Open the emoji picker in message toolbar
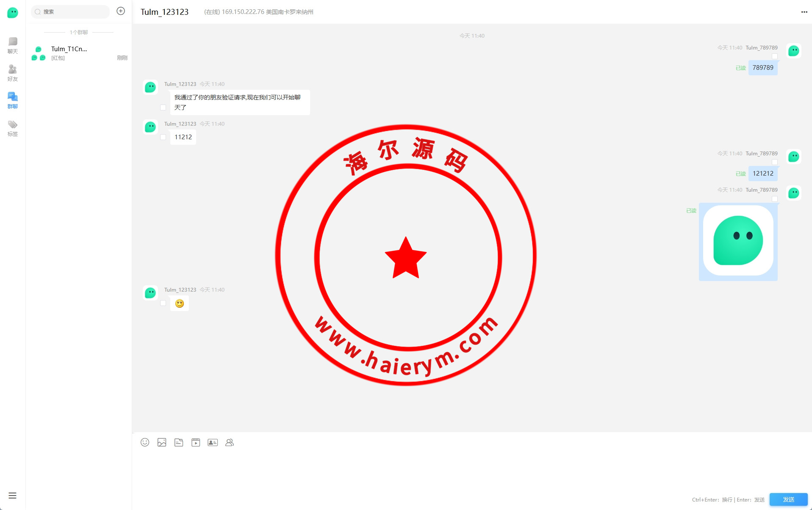Viewport: 812px width, 510px height. coord(145,442)
